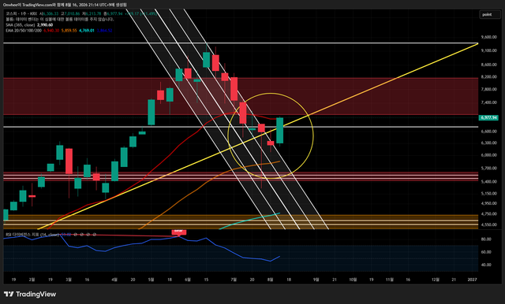Click the 11월 label on the time axis
This screenshot has width=505, height=304.
(390, 280)
